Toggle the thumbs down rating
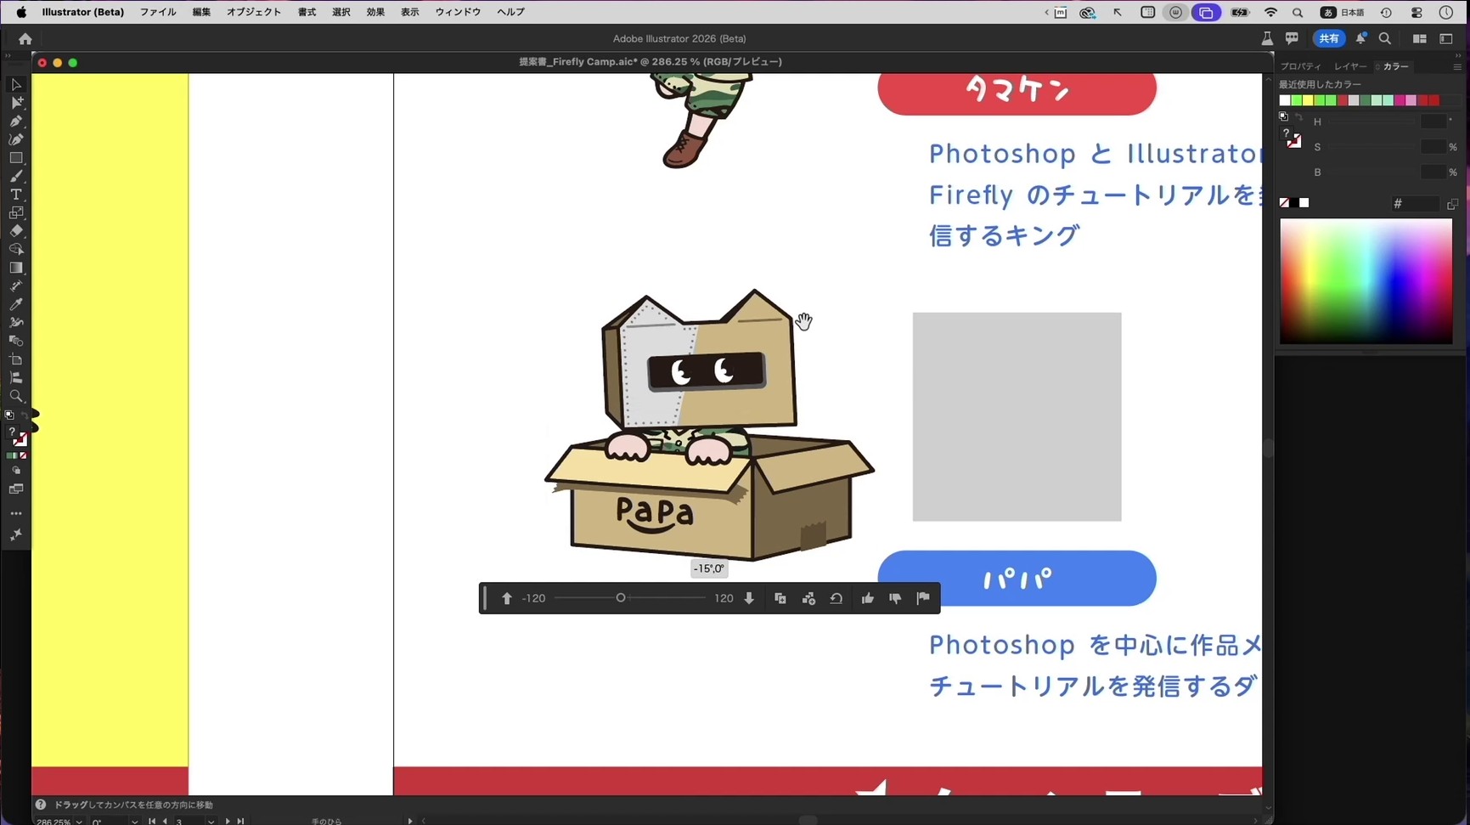This screenshot has height=825, width=1470. 895,598
